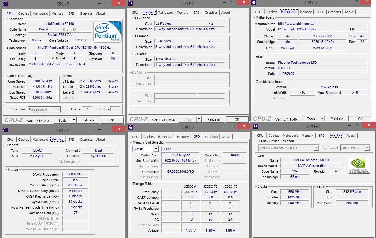Click the memory Size value 6 GBytes
The height and width of the screenshot is (238, 376).
pos(37,156)
